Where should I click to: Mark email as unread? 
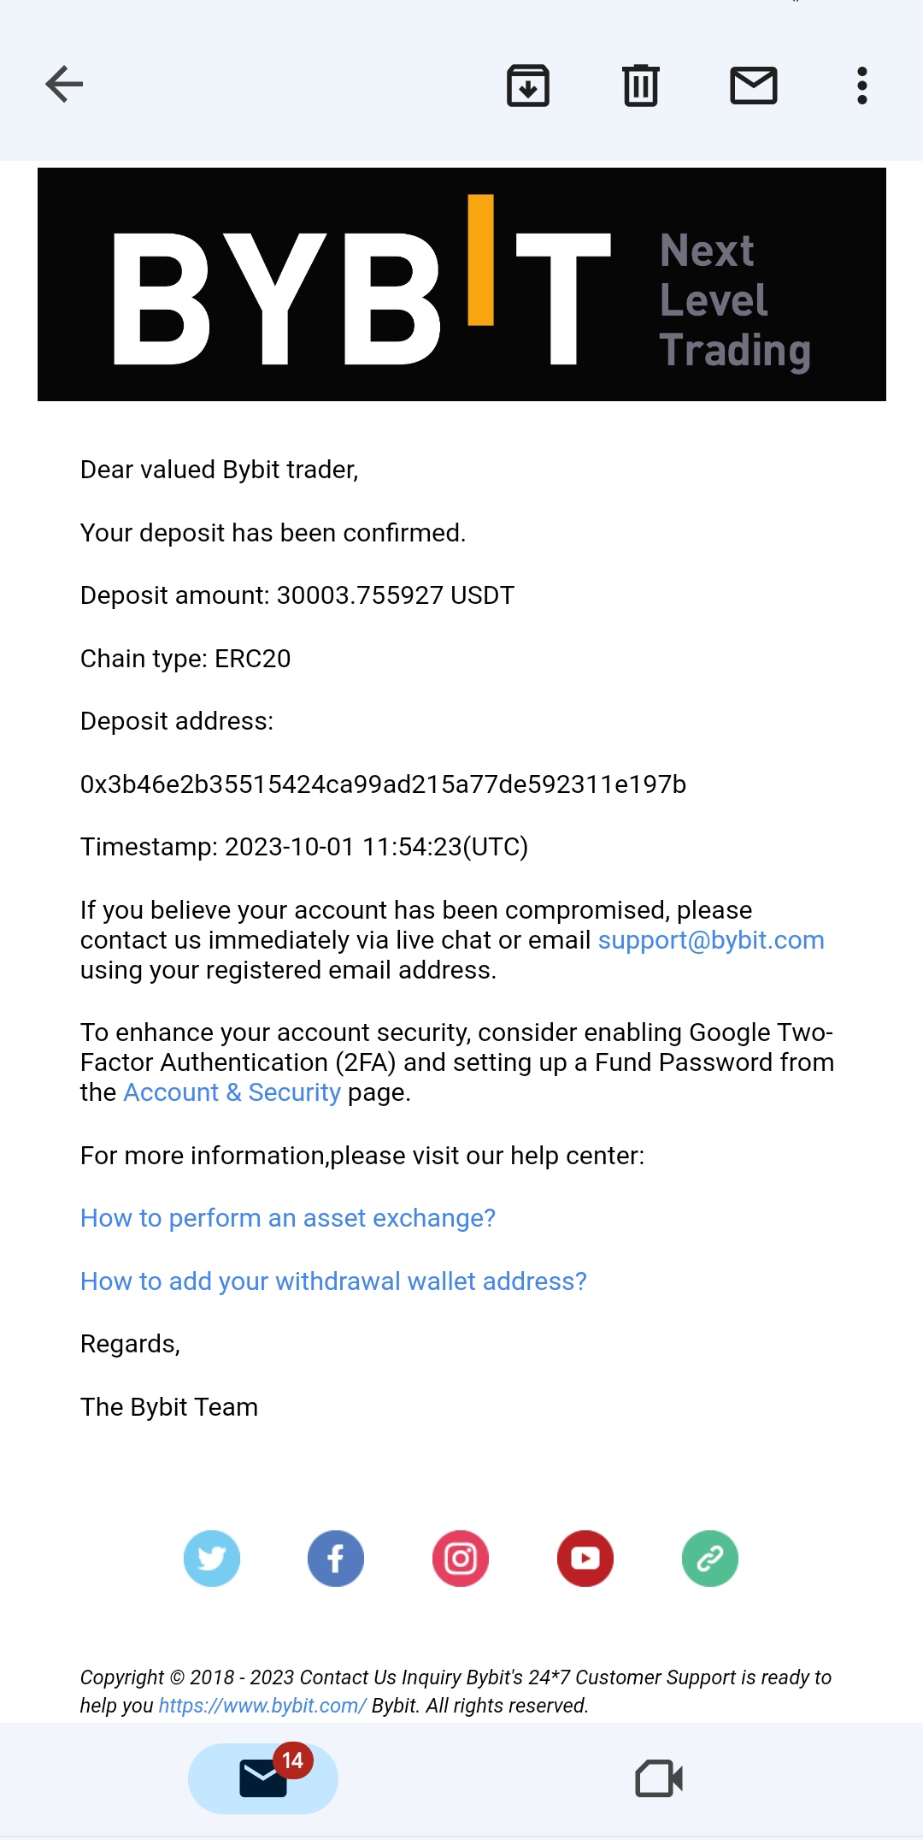pyautogui.click(x=754, y=86)
